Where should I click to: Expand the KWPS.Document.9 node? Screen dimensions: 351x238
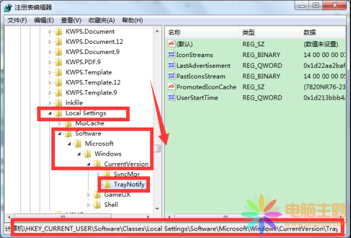click(50, 52)
